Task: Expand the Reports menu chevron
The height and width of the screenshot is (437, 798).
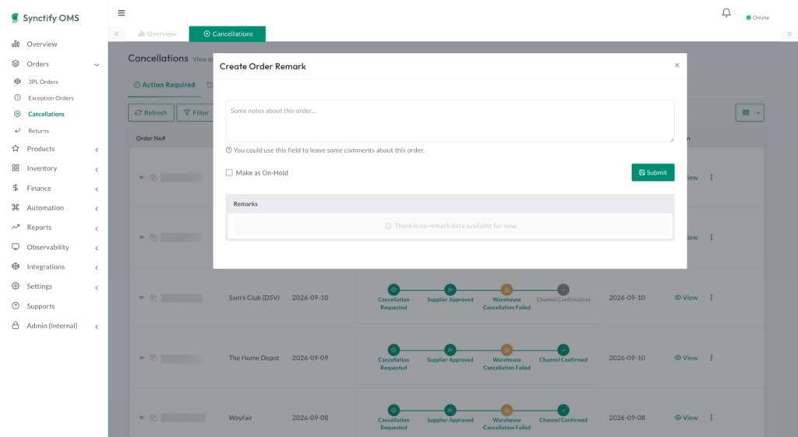Action: (x=97, y=228)
